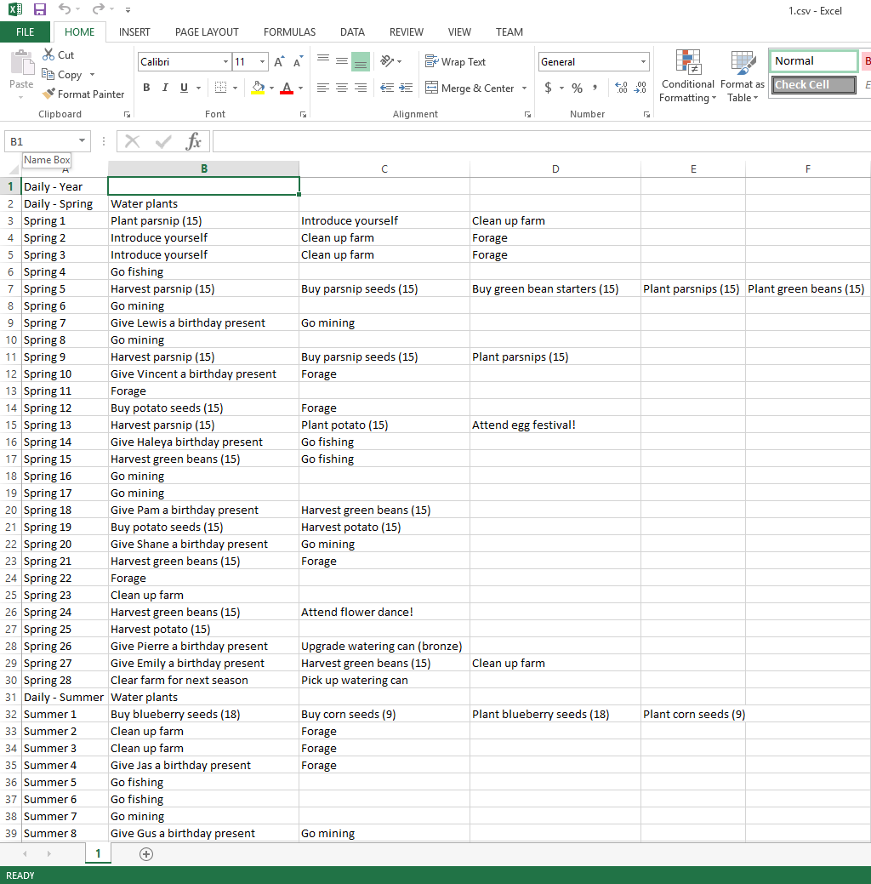
Task: Toggle Bold formatting
Action: tap(146, 88)
